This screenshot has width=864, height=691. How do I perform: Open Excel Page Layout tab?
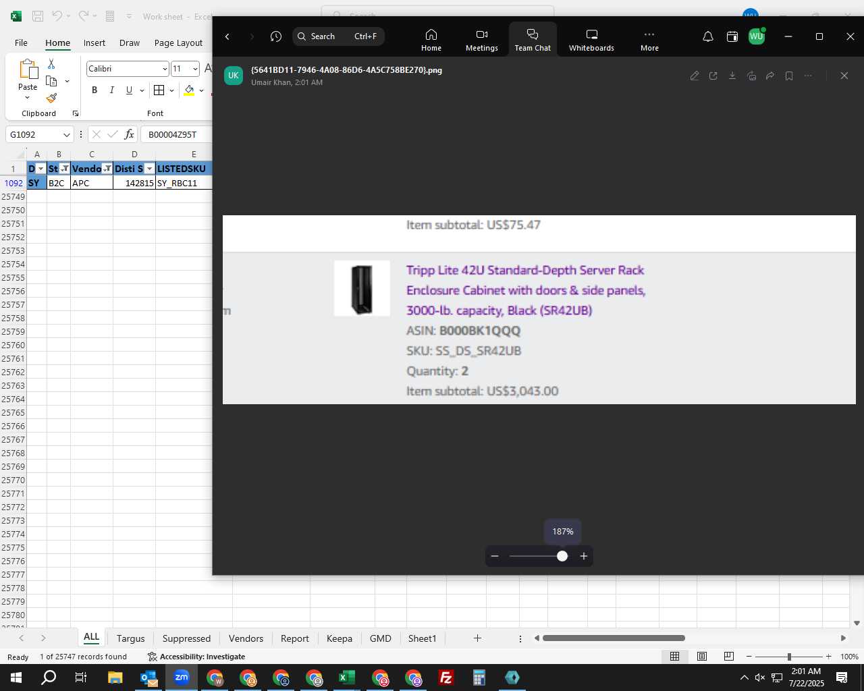178,43
